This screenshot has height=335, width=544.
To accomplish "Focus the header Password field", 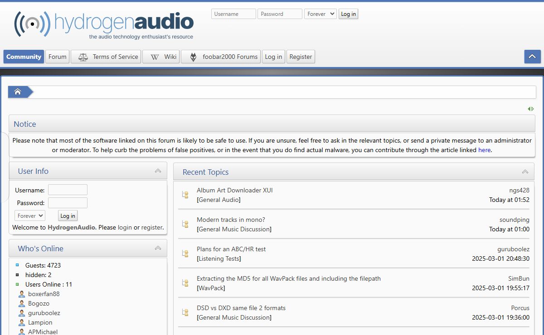I will point(280,14).
